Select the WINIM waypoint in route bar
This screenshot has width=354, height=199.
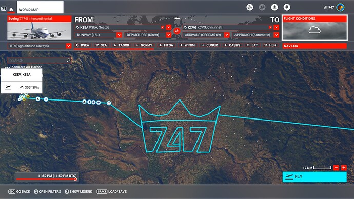coord(187,45)
